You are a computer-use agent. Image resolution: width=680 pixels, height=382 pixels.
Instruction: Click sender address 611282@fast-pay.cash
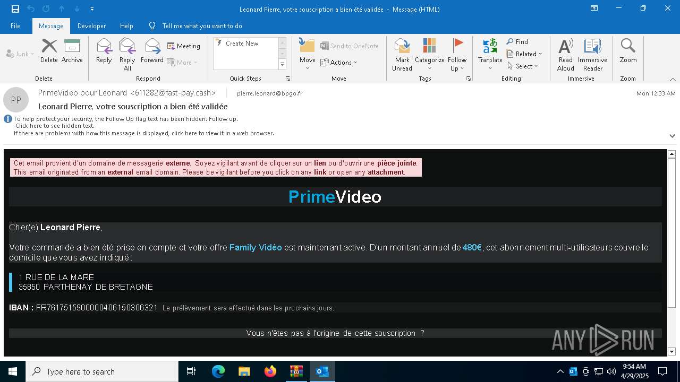click(x=173, y=93)
